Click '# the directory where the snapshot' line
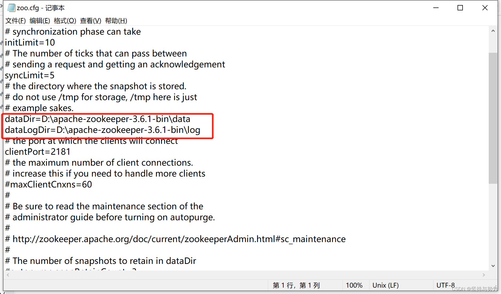 [x=96, y=86]
